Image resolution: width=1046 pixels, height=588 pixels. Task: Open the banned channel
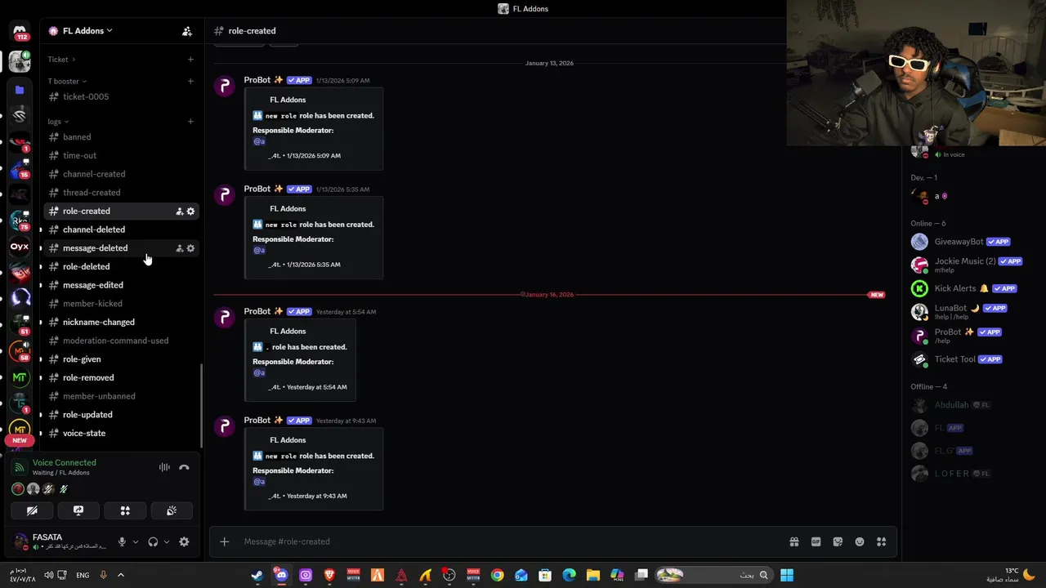pos(121,137)
